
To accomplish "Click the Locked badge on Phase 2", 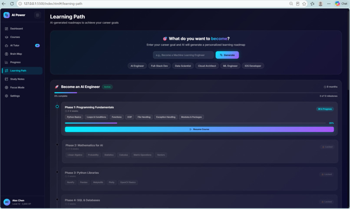I will click(x=327, y=147).
